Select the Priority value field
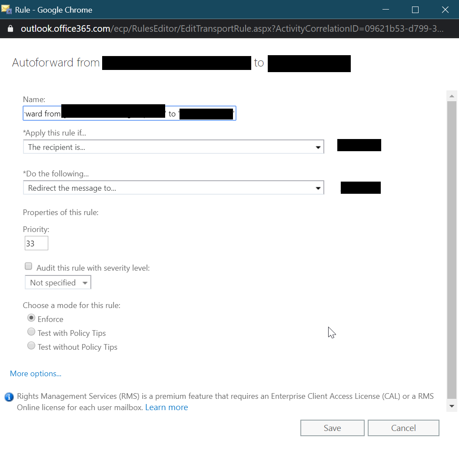 [x=36, y=243]
